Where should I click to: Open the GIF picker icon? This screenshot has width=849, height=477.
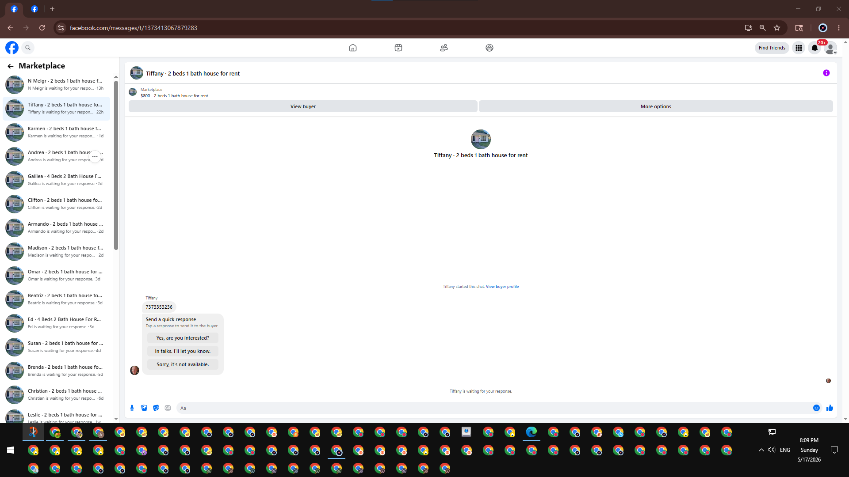[x=168, y=408]
